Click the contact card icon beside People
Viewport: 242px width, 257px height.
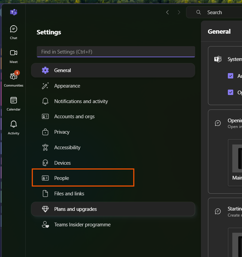click(x=45, y=178)
